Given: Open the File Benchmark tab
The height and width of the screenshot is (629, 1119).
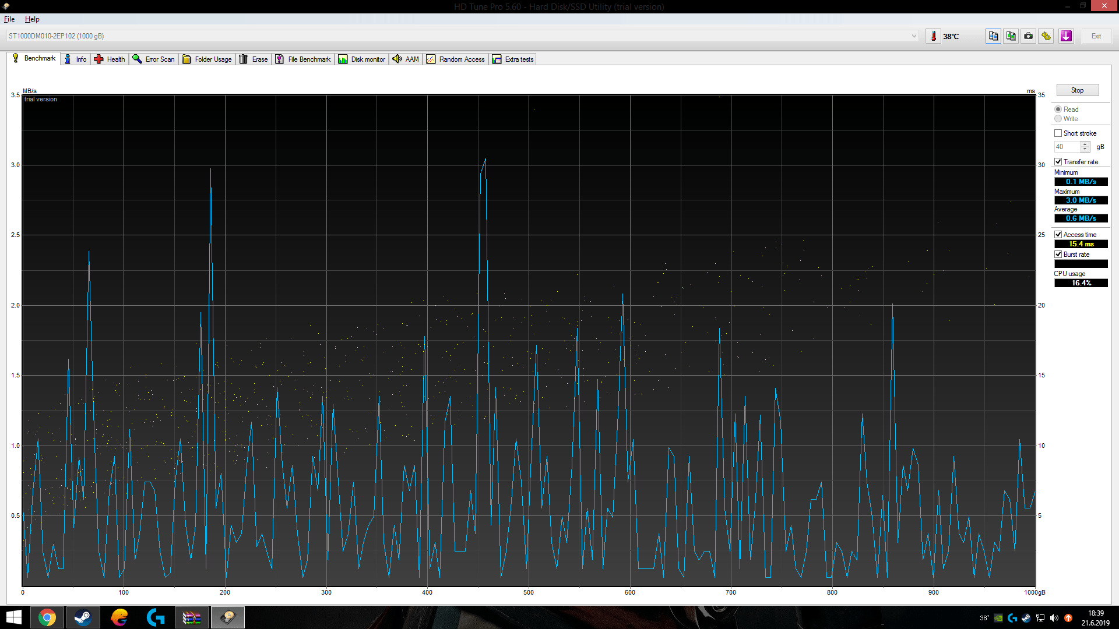Looking at the screenshot, I should coord(303,59).
